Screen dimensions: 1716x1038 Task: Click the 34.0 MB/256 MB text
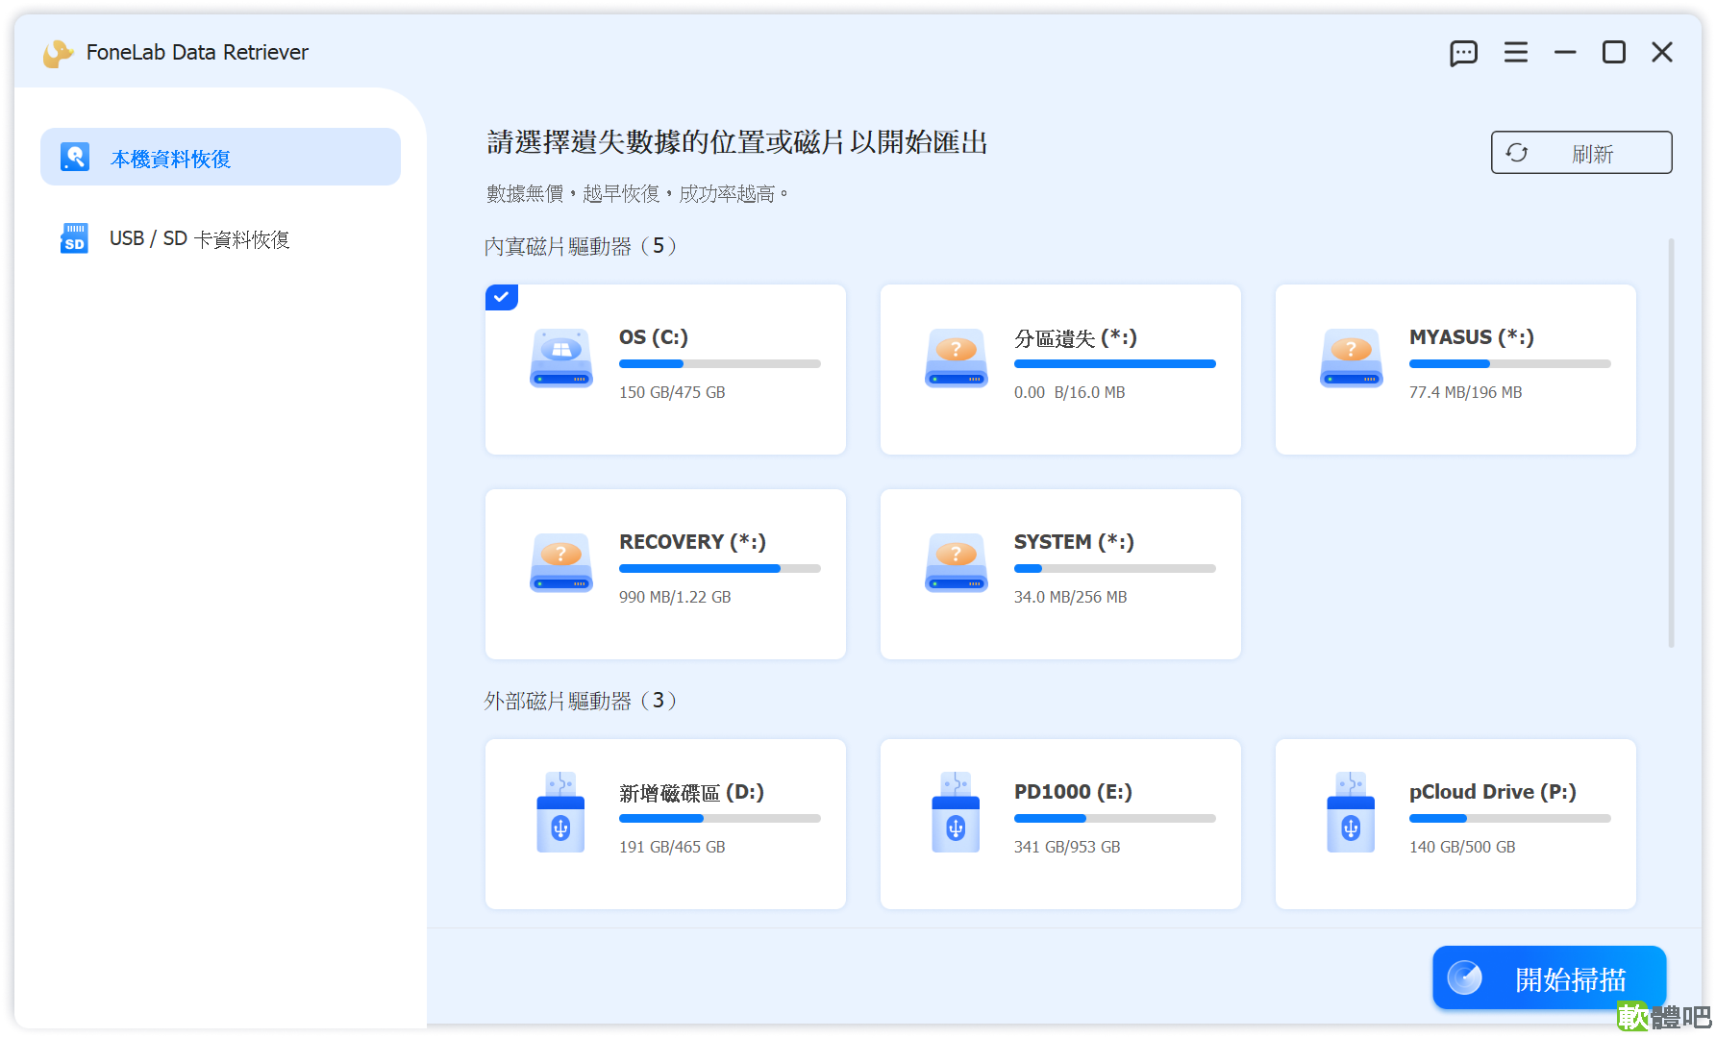coord(1070,597)
